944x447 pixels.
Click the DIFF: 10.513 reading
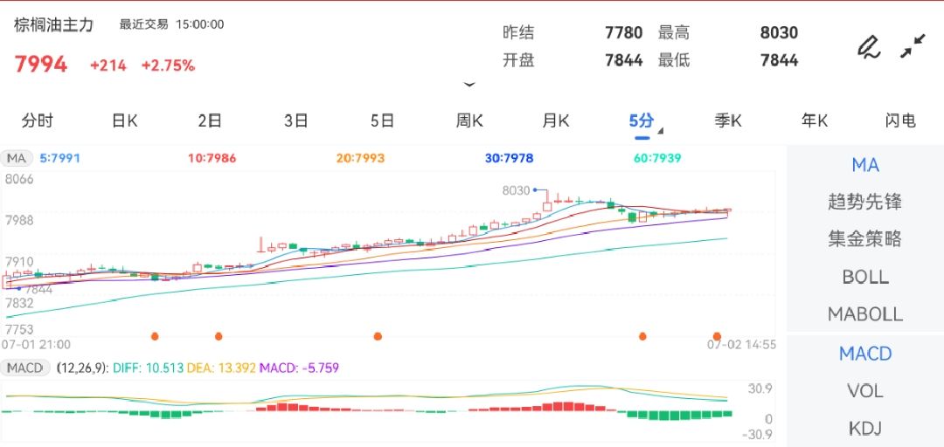pos(146,368)
